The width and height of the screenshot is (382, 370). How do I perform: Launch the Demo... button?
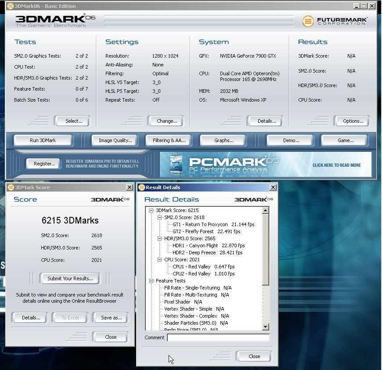pyautogui.click(x=290, y=141)
